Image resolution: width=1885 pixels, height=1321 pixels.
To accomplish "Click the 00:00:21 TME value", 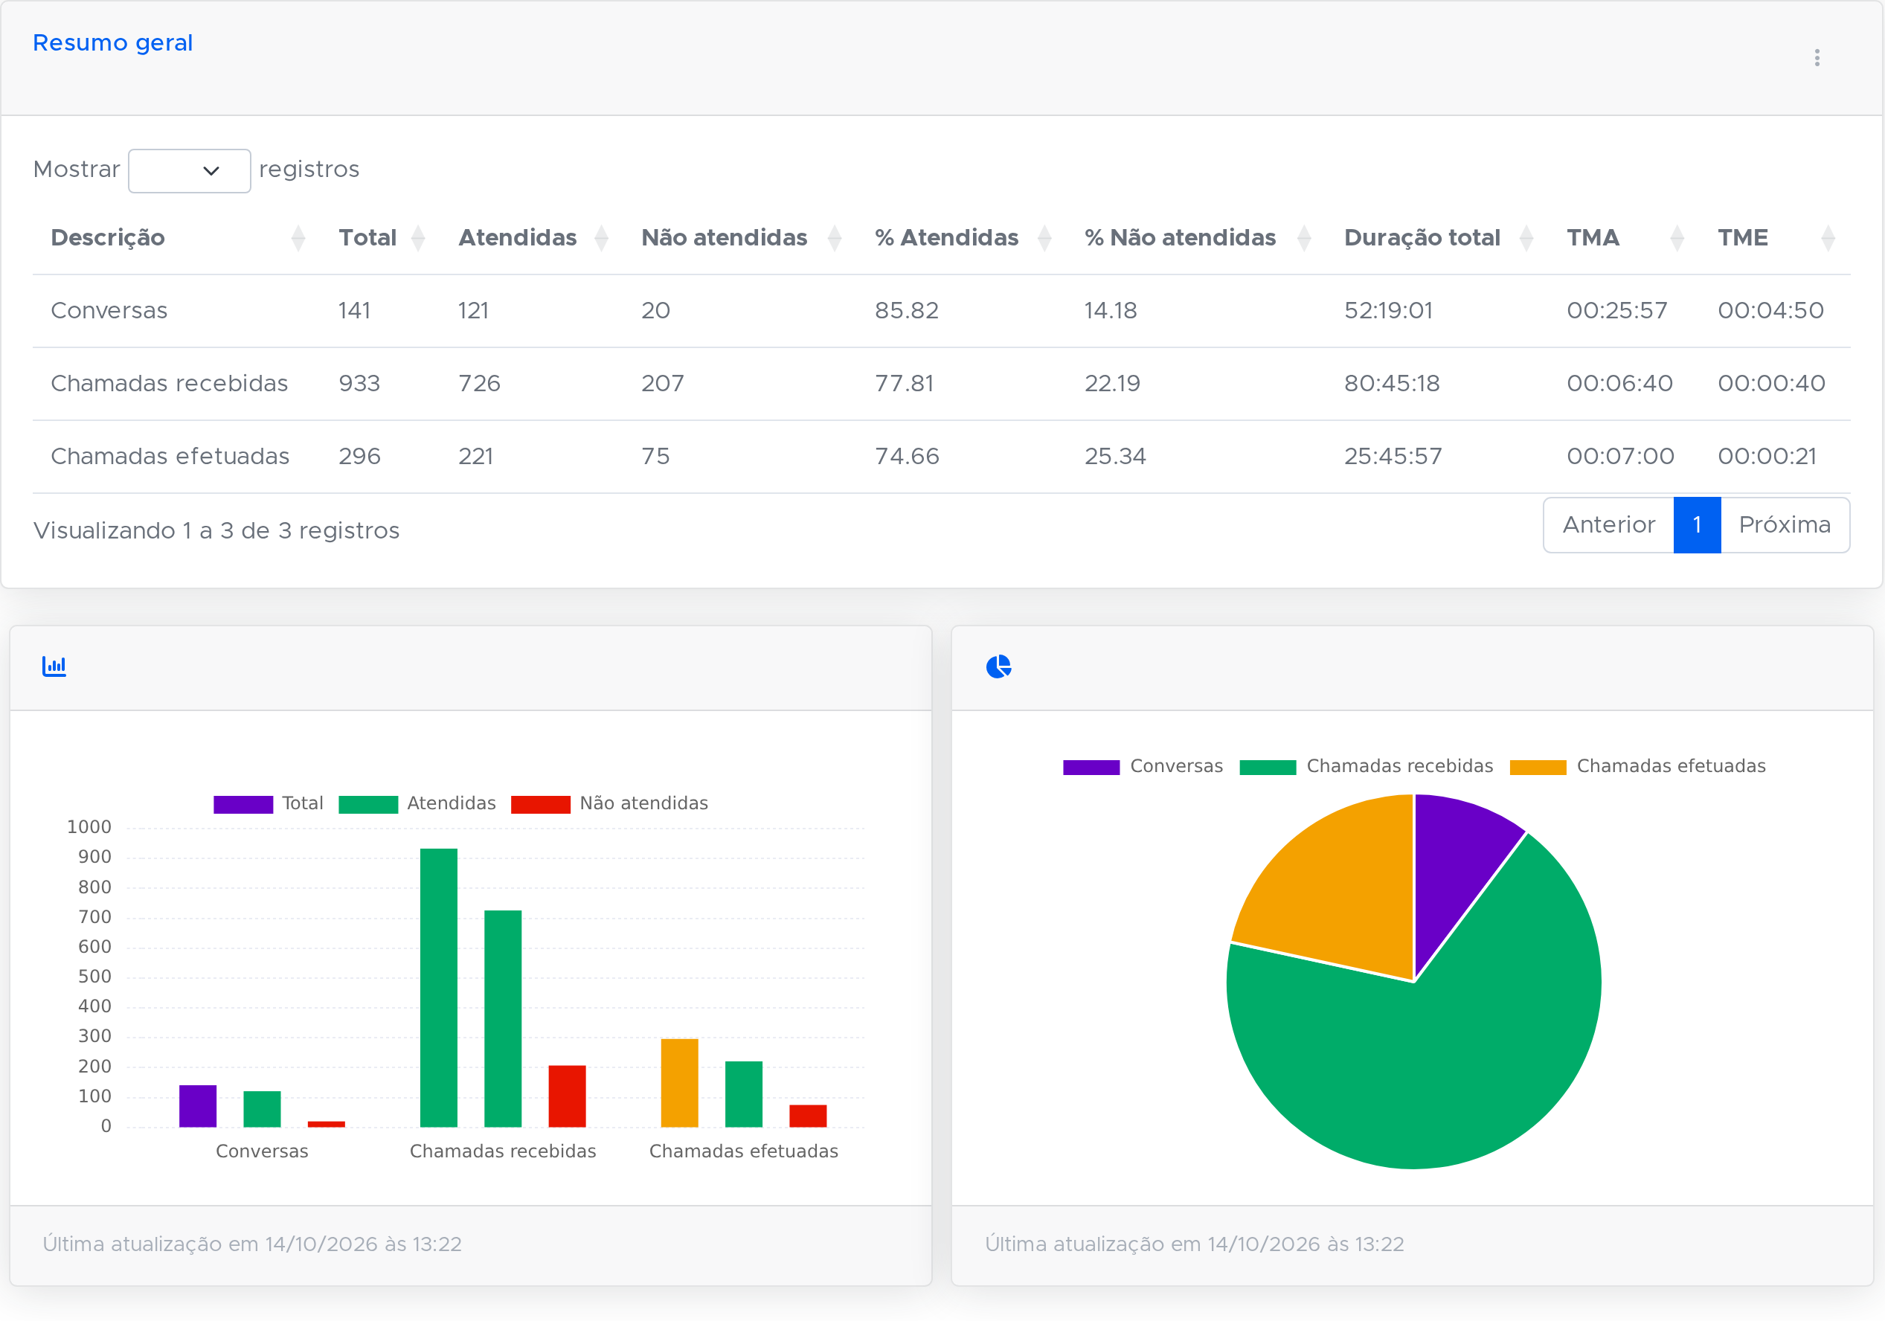I will pos(1767,457).
